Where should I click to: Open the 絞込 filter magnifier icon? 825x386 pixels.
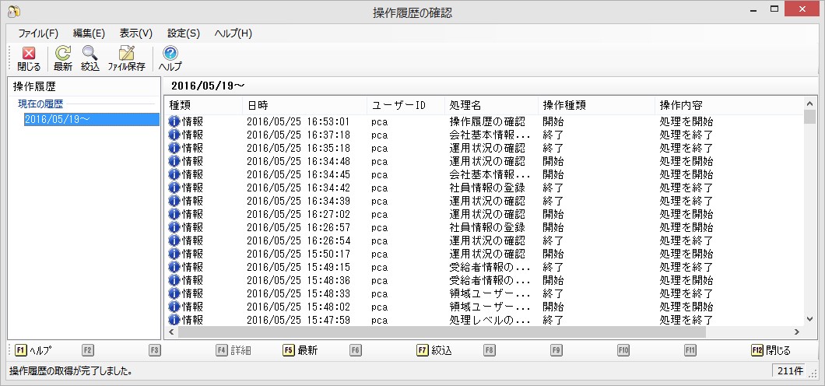point(90,54)
